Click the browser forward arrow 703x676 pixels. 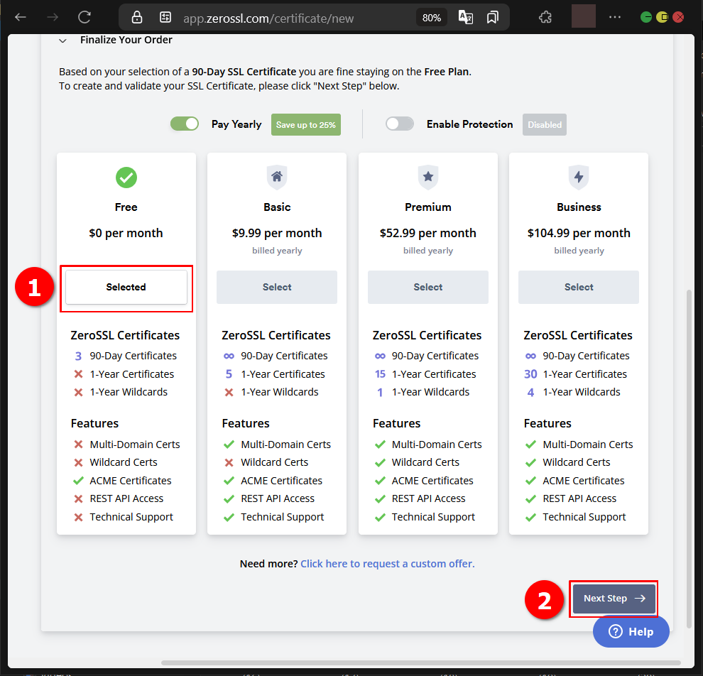click(53, 18)
